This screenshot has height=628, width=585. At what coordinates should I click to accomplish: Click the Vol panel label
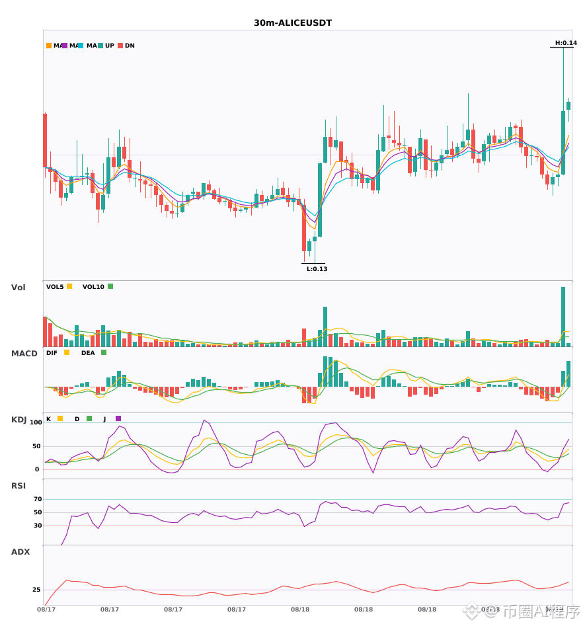click(18, 288)
